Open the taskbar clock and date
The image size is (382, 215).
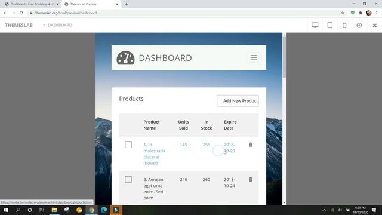pyautogui.click(x=361, y=210)
